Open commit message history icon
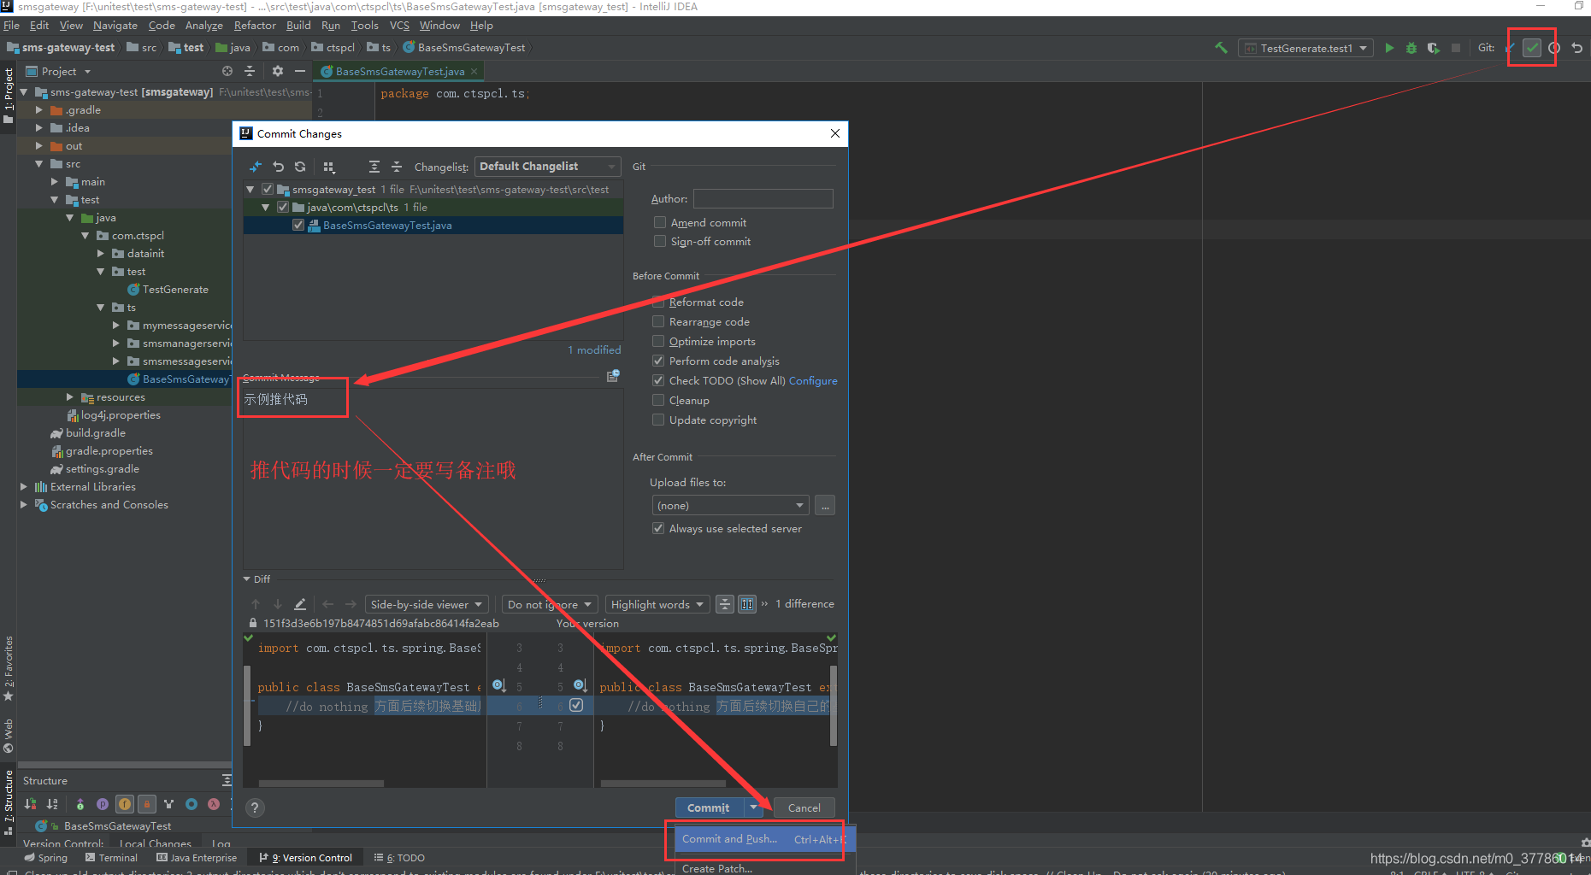Screen dimensions: 1591x875 (x=613, y=376)
